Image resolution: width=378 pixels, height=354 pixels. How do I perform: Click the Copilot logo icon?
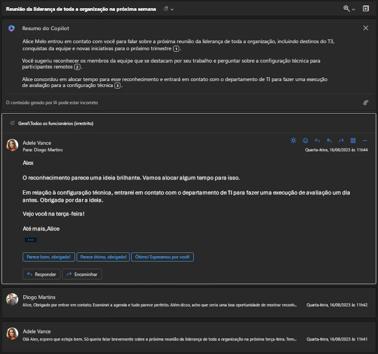pos(11,28)
